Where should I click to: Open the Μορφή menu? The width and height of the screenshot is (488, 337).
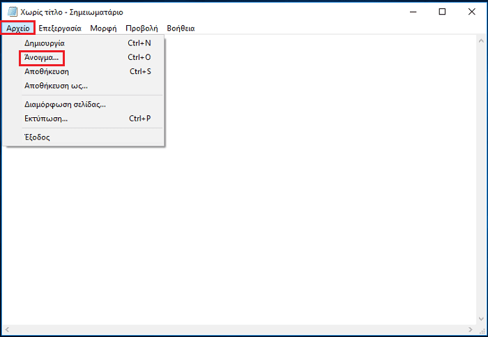tap(103, 29)
